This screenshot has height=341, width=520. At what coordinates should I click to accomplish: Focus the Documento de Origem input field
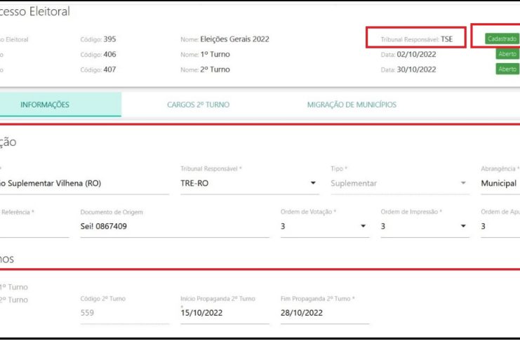174,227
